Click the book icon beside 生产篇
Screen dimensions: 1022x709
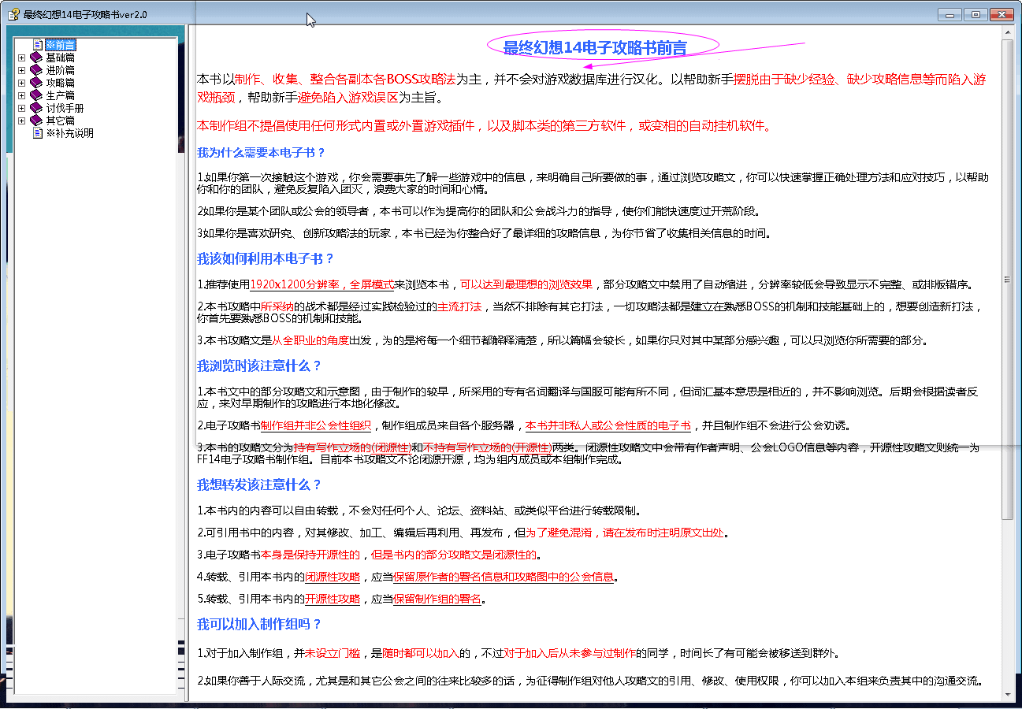36,95
